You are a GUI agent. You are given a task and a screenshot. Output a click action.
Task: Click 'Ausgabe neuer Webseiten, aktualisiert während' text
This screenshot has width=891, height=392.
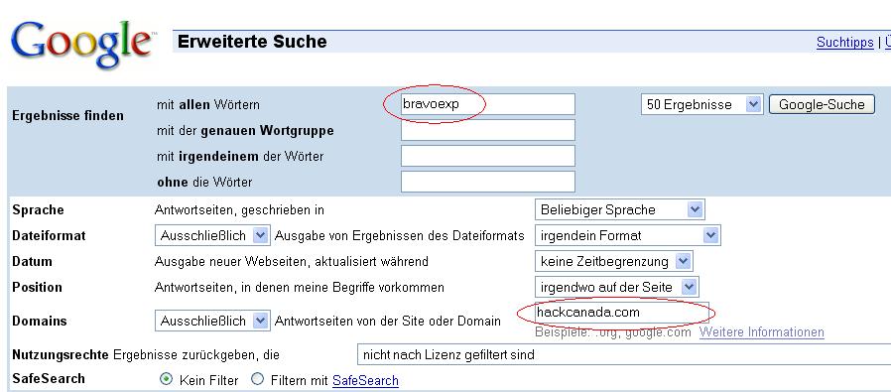coord(292,261)
